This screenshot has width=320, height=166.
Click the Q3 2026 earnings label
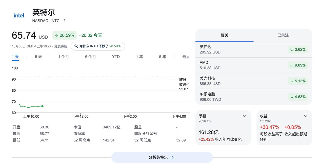pos(266,121)
